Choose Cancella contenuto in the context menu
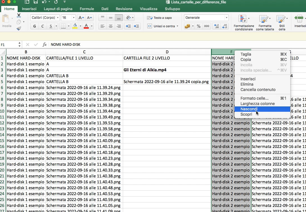 pyautogui.click(x=262, y=90)
